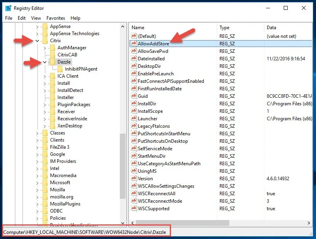Select the SelfServiceMode registry value
Viewport: 316px width, 239px height.
click(x=155, y=149)
